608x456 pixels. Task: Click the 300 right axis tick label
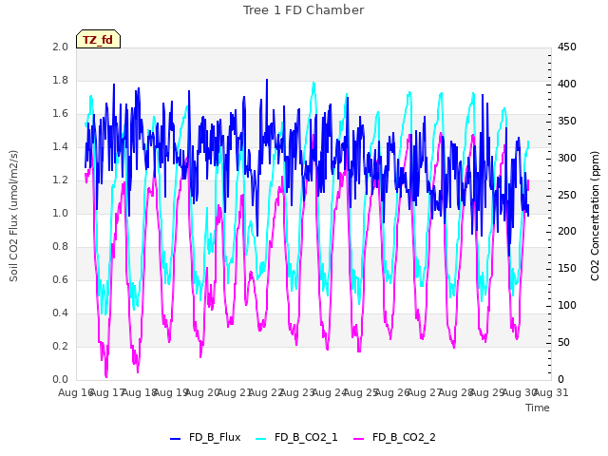(x=567, y=159)
